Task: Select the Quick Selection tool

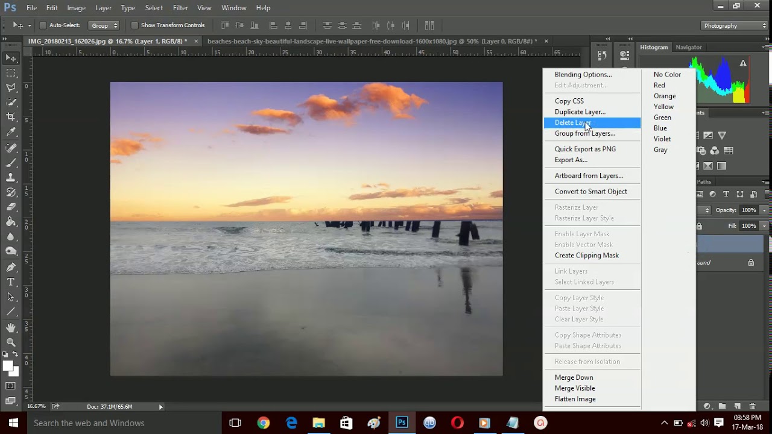Action: click(x=11, y=102)
